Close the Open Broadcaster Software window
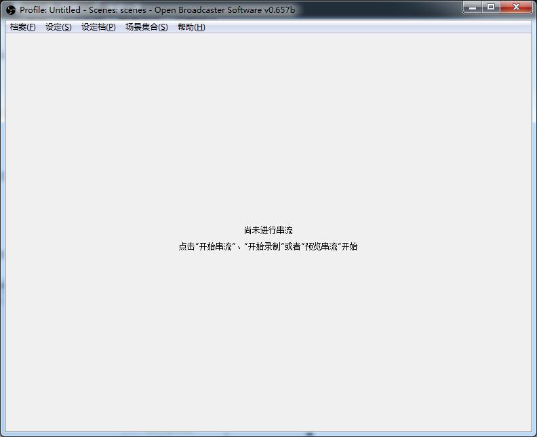The image size is (537, 437). 516,7
